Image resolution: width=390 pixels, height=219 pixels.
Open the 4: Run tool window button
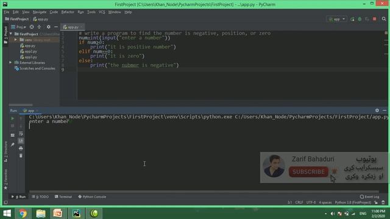(19, 196)
